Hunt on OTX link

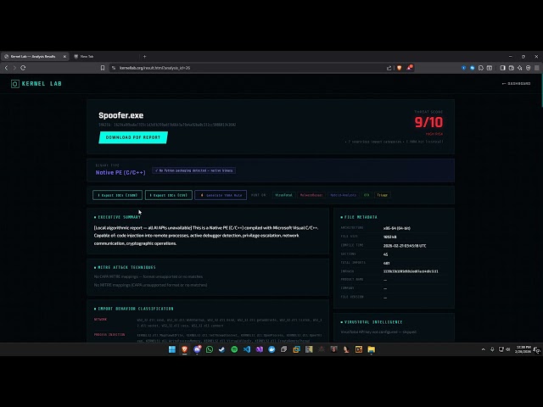coord(367,195)
